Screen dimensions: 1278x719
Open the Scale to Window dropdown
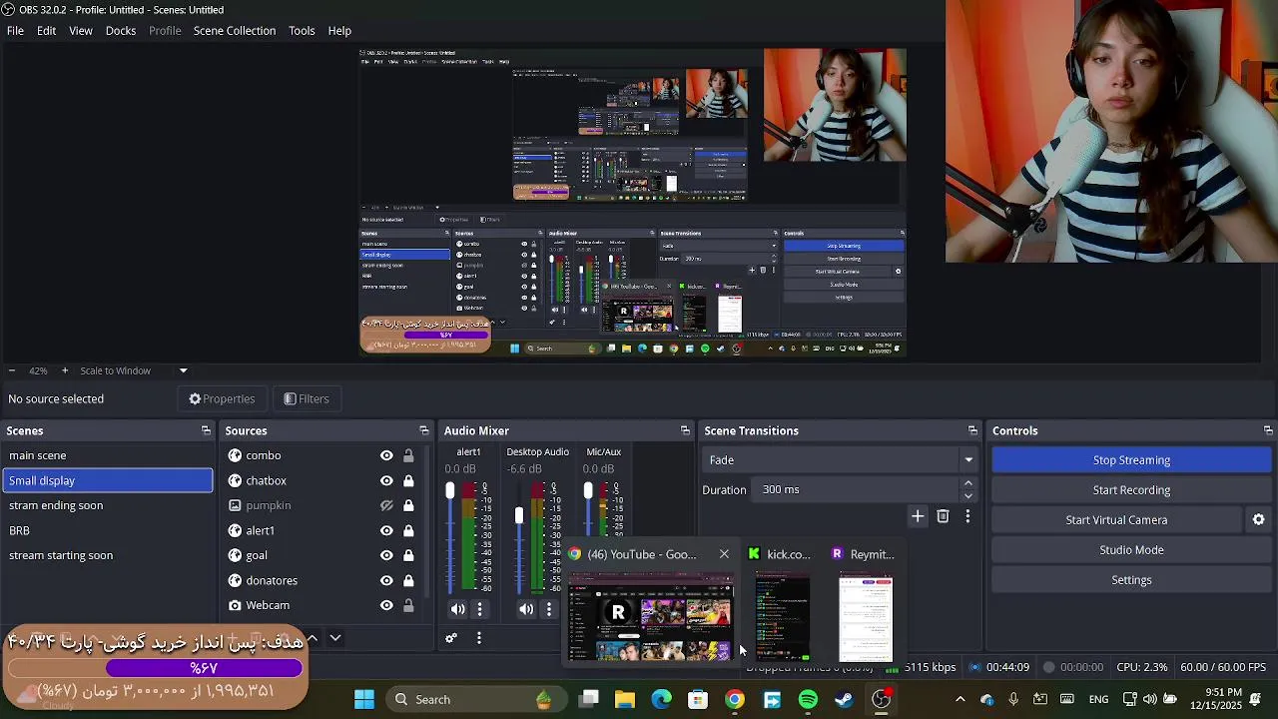(133, 370)
